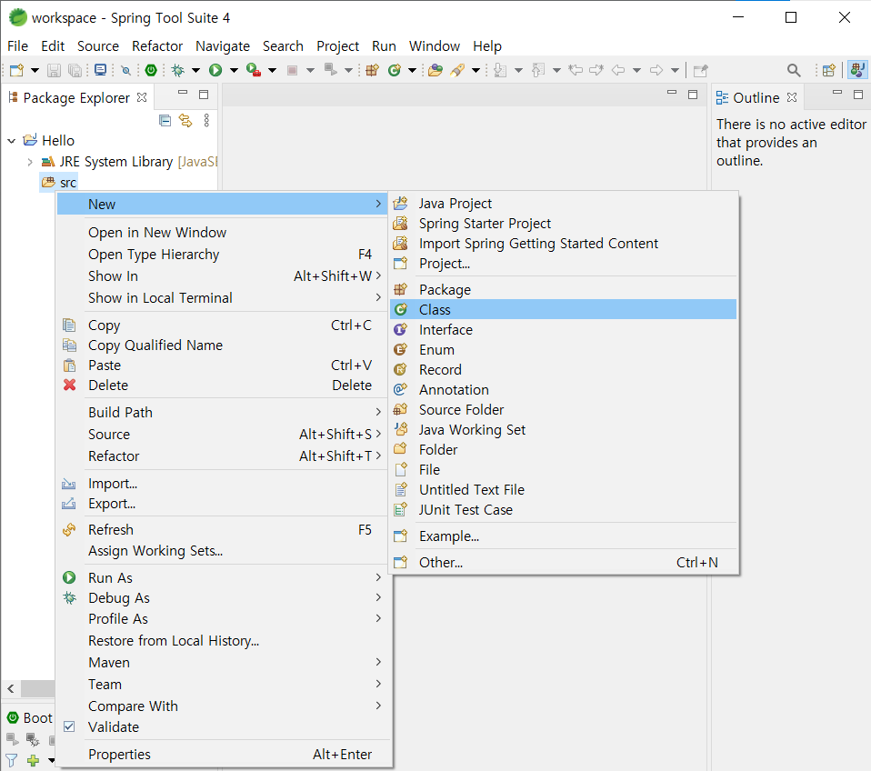This screenshot has width=871, height=771.
Task: Choose Package from the New submenu
Action: click(x=564, y=289)
